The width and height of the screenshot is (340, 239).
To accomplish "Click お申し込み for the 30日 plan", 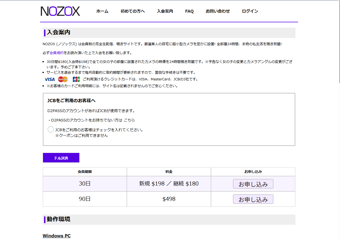I will (x=253, y=184).
